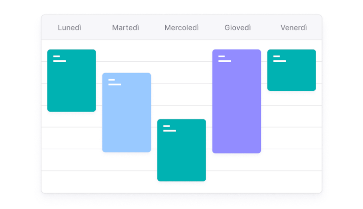Screen dimensions: 363x209
Task: Click the title lines in Venerdì's teal event
Action: point(279,59)
